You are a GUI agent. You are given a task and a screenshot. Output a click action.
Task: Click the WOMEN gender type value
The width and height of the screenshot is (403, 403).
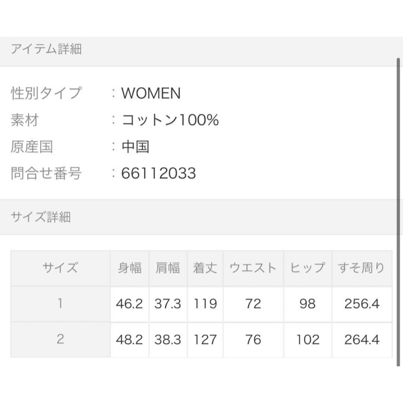(x=151, y=93)
